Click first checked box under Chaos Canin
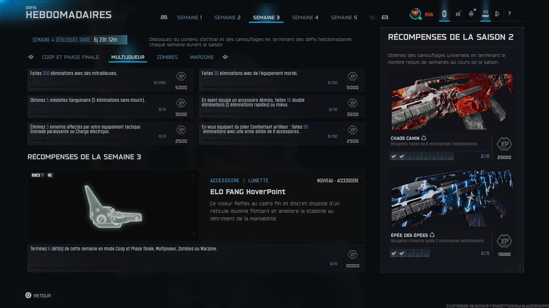The height and width of the screenshot is (308, 549). 394,157
